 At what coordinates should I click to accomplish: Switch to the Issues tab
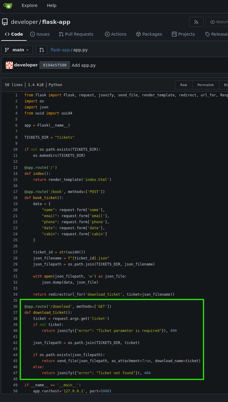point(40,34)
